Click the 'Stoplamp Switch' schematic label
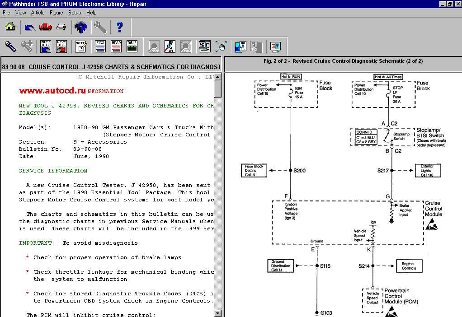The width and height of the screenshot is (462, 317). [x=401, y=136]
